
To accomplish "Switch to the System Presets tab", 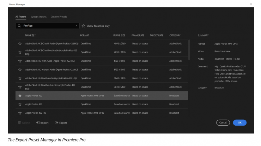I will [38, 16].
